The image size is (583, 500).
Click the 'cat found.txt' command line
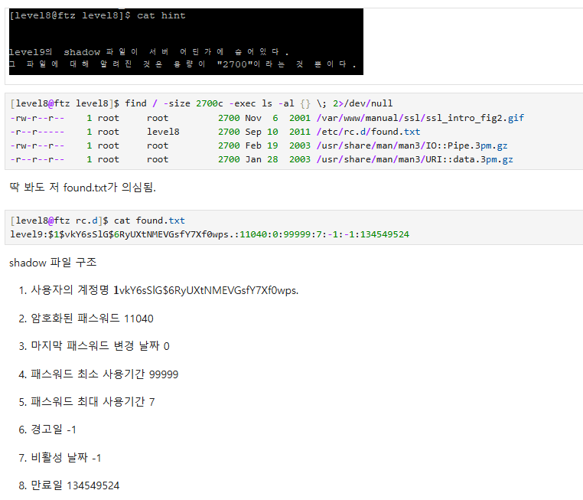coord(97,221)
